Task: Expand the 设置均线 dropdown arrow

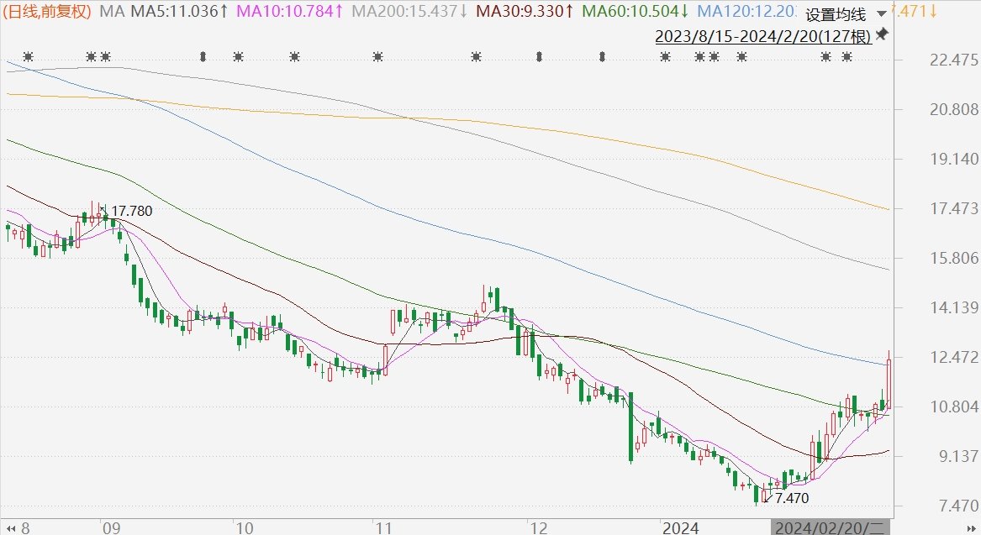Action: [880, 14]
